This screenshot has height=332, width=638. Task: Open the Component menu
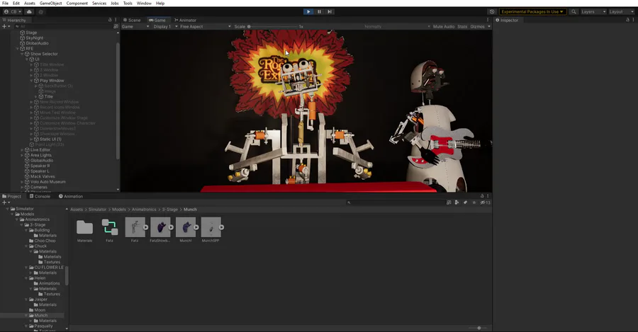(x=77, y=4)
